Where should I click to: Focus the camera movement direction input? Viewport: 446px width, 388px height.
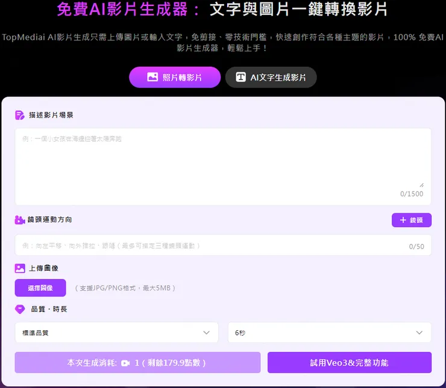click(x=223, y=245)
